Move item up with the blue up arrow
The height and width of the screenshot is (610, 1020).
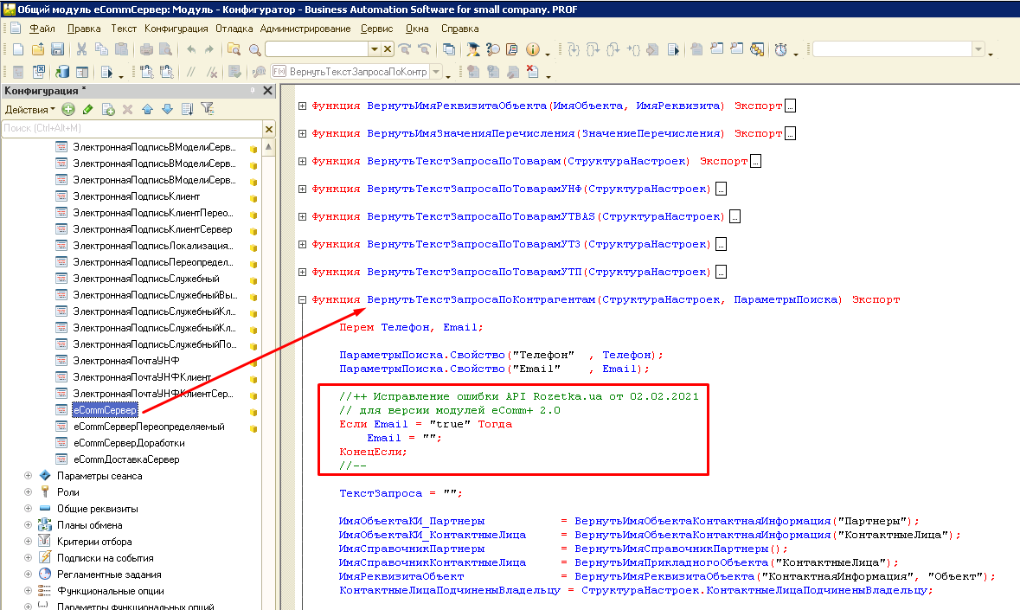pos(147,109)
